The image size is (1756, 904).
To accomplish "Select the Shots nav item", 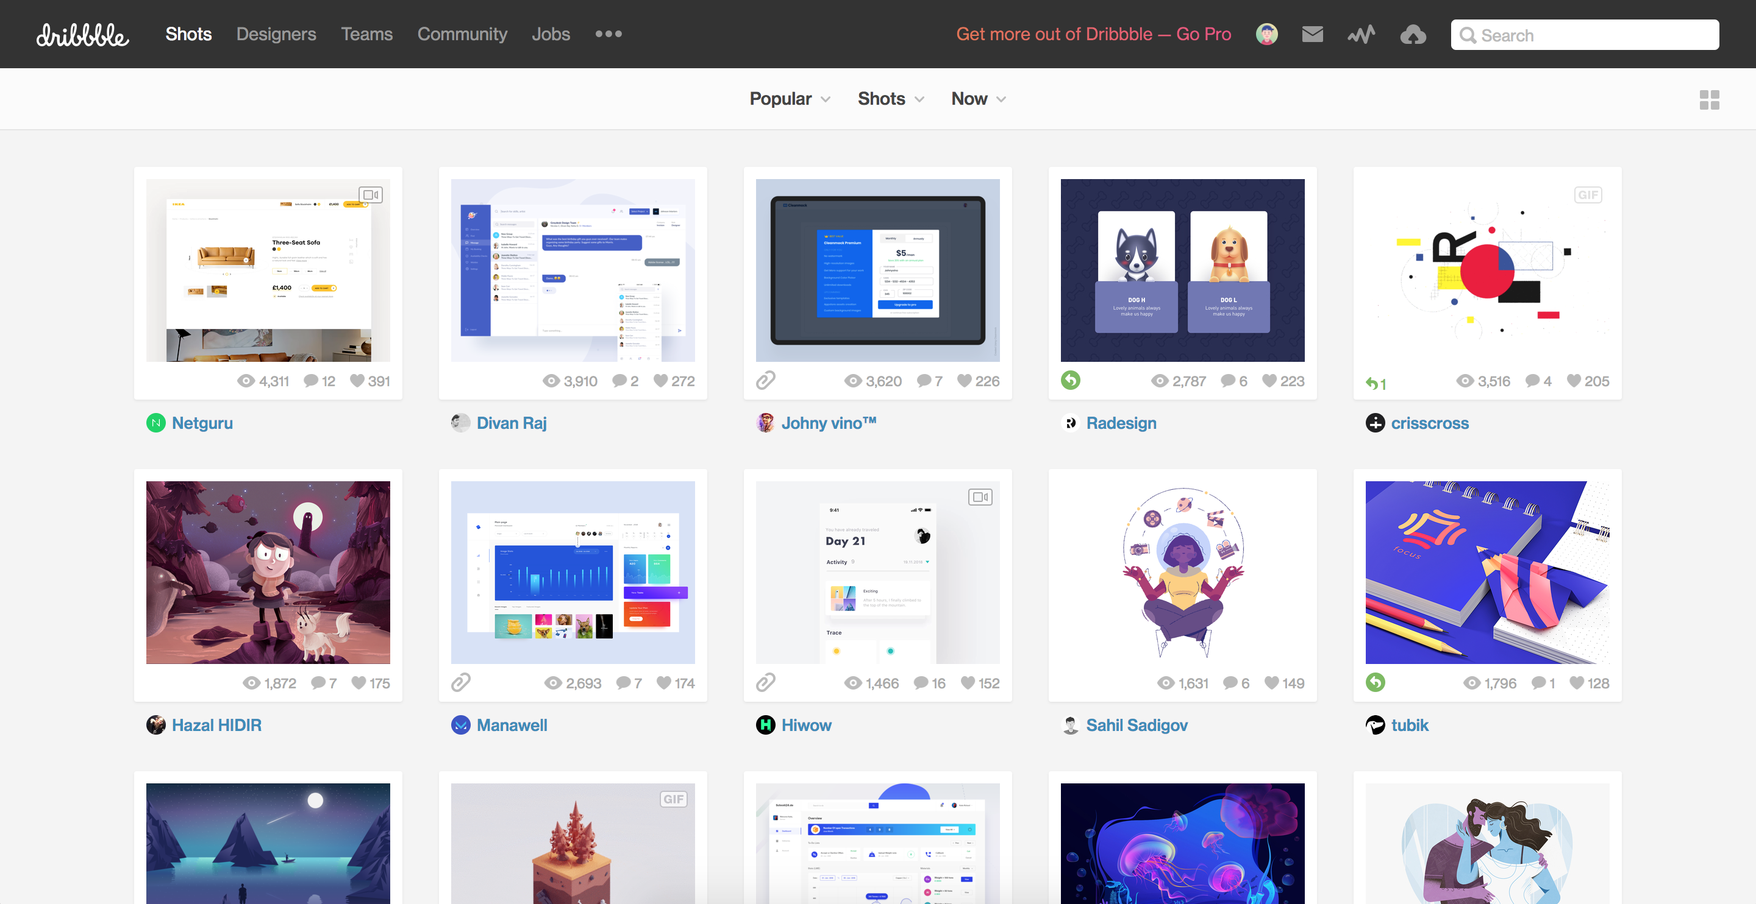I will coord(189,34).
